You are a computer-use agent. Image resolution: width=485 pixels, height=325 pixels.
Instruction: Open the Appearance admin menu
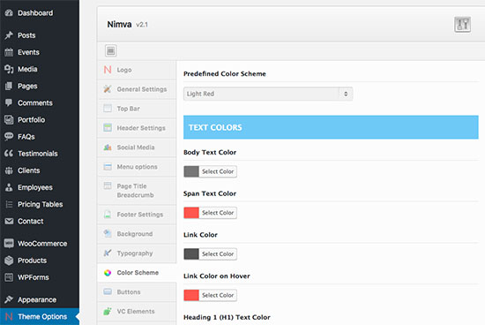click(x=40, y=300)
